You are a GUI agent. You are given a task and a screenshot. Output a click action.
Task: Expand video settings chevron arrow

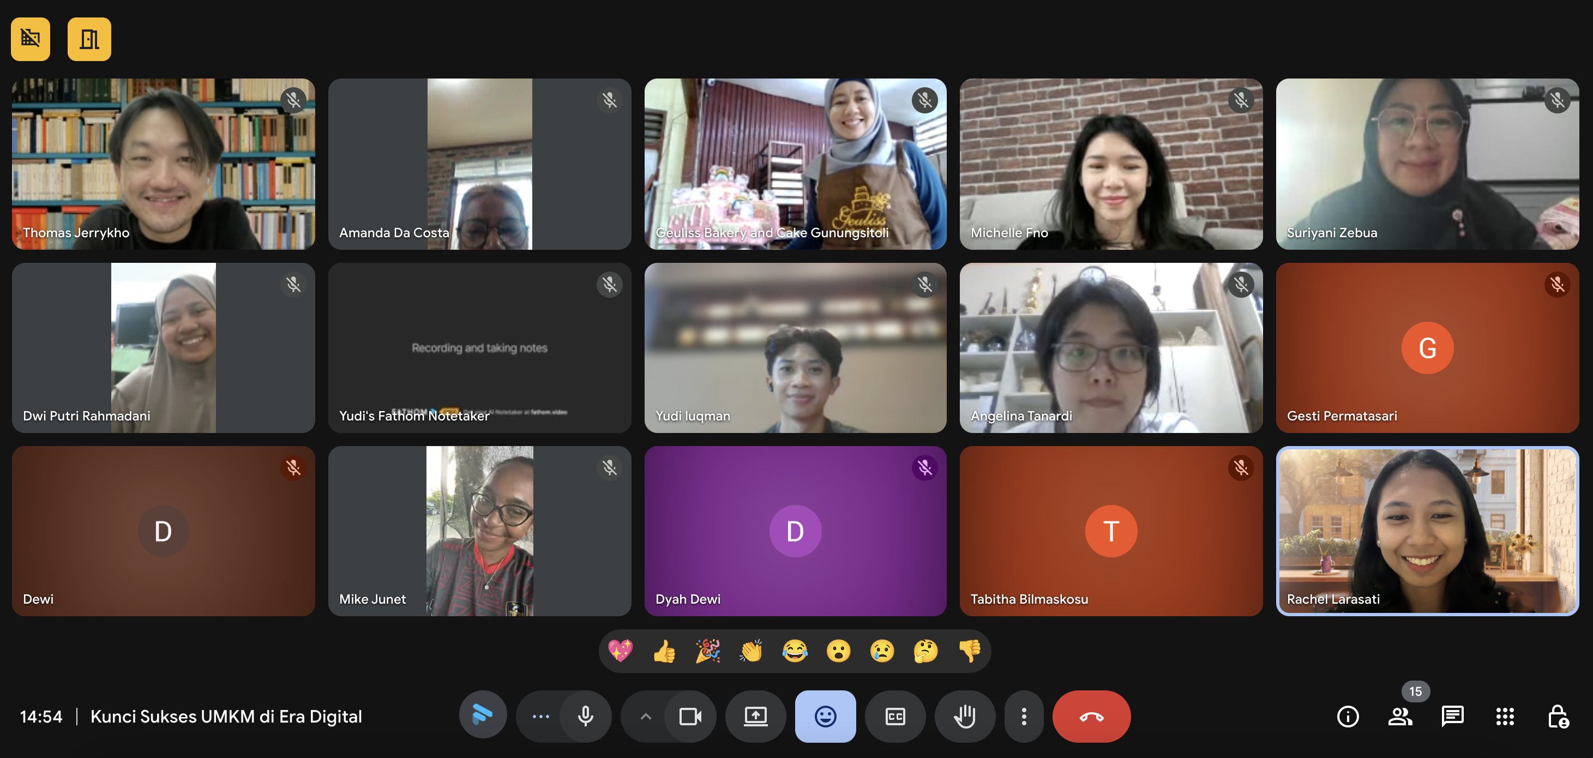pos(645,717)
